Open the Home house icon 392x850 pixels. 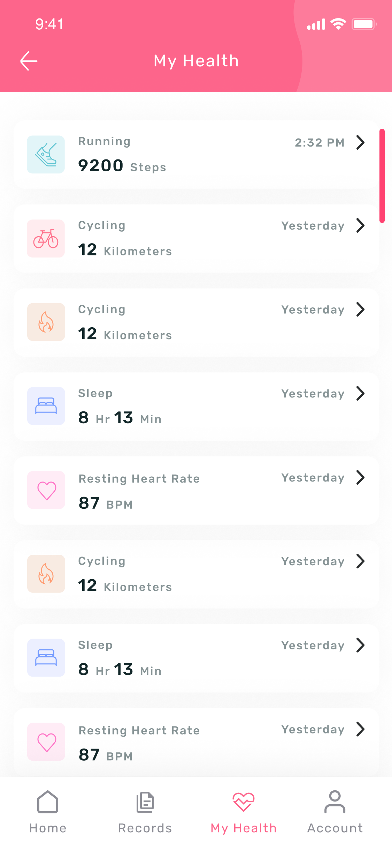pyautogui.click(x=48, y=802)
